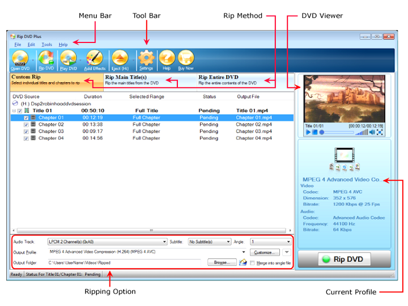408x306 pixels.
Task: Open the Tools menu
Action: [x=47, y=44]
